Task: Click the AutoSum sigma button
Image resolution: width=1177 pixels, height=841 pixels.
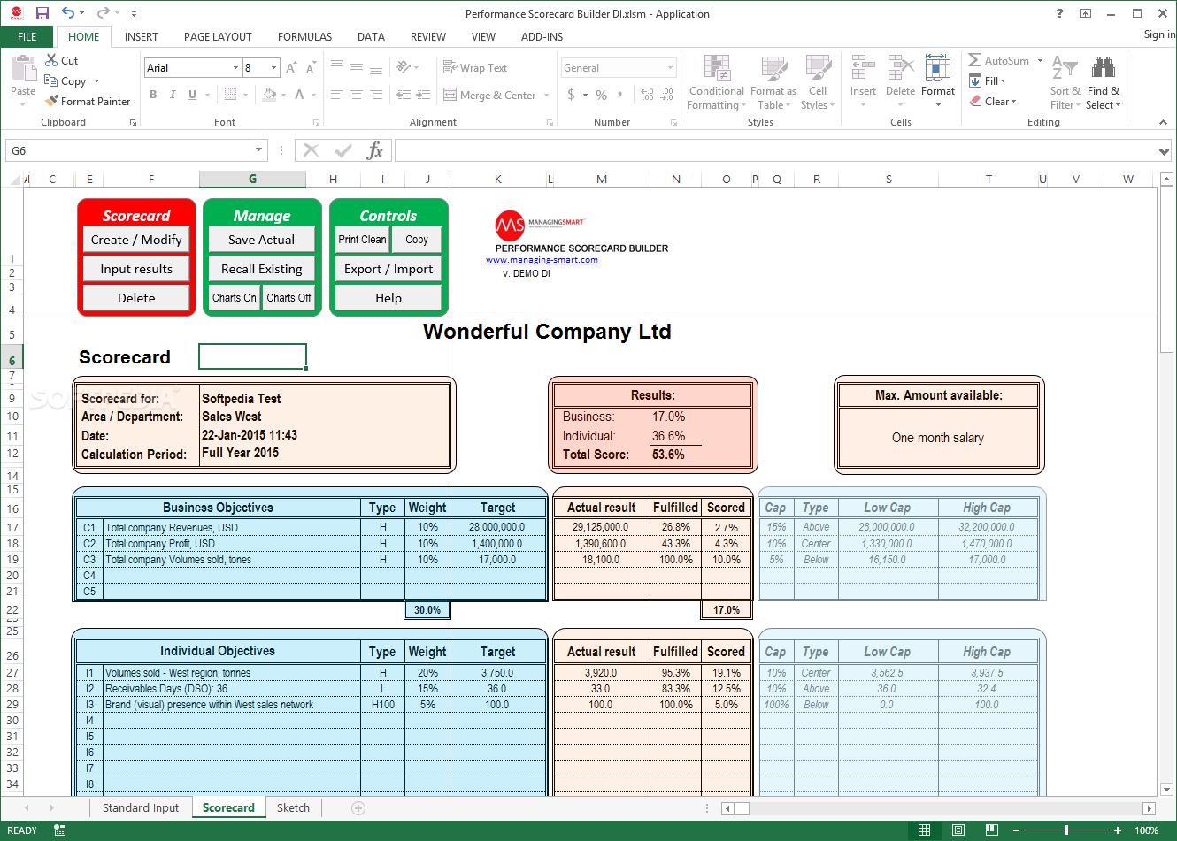Action: [999, 60]
